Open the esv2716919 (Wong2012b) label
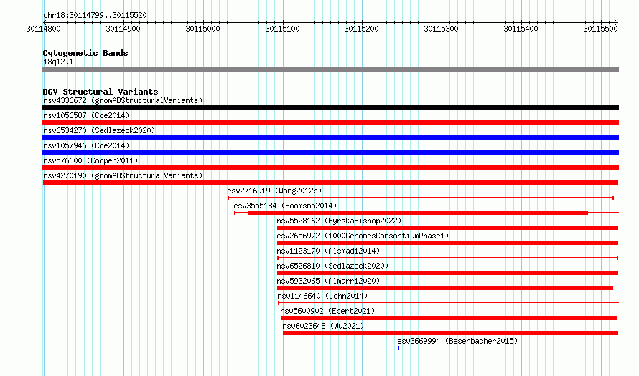The image size is (639, 376). (274, 191)
